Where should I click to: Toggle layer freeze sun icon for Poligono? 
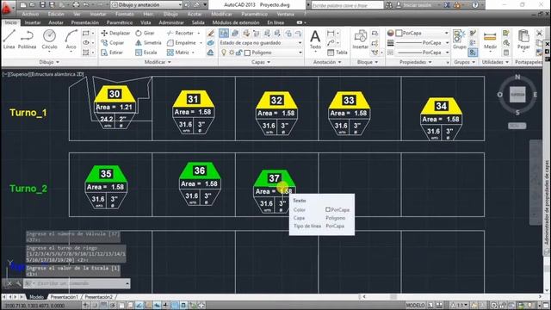(x=232, y=53)
